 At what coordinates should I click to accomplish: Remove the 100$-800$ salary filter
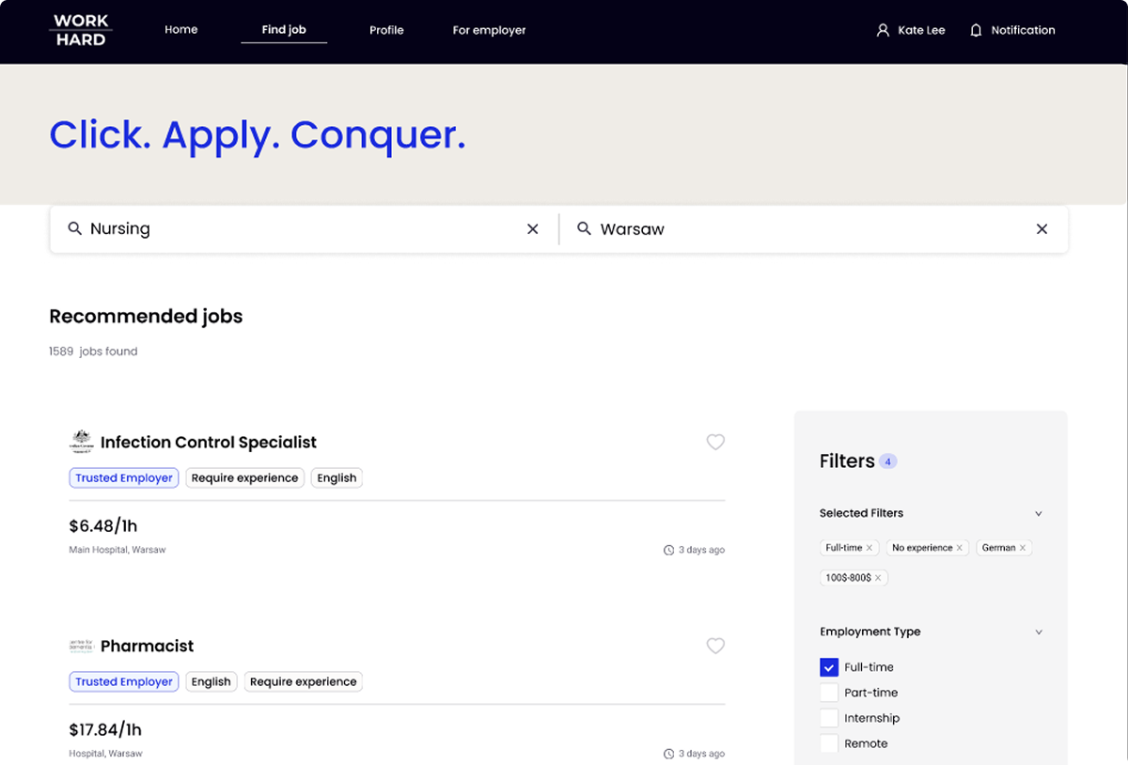click(878, 578)
